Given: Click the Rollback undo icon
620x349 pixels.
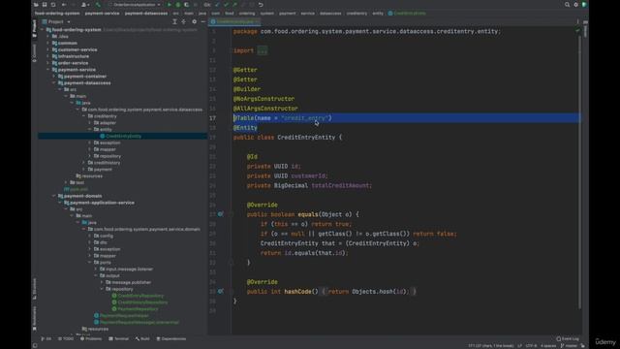Looking at the screenshot, I should tap(261, 5).
